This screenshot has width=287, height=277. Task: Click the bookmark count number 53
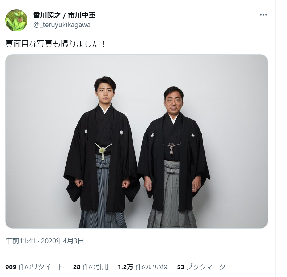[x=180, y=267]
